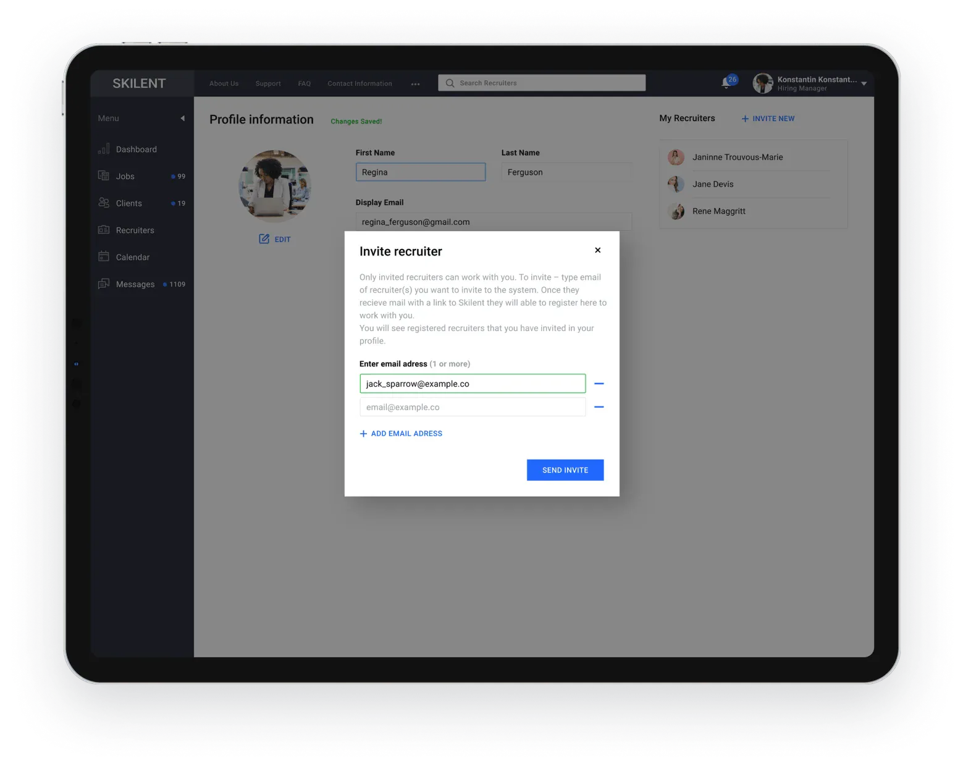Click the Messages 1109 count badge
The height and width of the screenshot is (766, 963).
174,284
